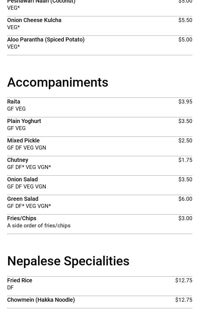This screenshot has height=312, width=203.
Task: Open the Green Salad item
Action: click(23, 199)
